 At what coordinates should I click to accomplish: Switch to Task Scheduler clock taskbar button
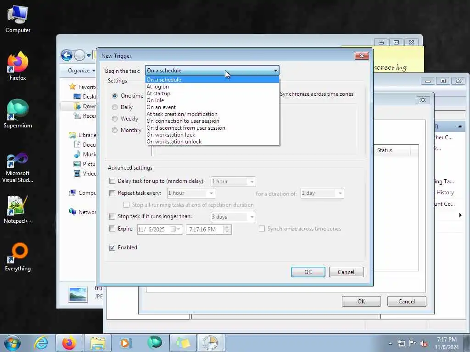click(x=210, y=343)
